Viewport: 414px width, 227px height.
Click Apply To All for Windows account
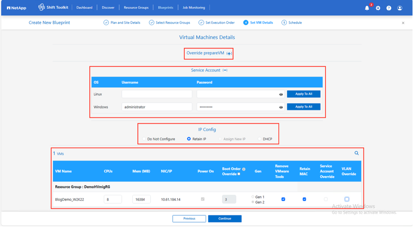click(304, 107)
